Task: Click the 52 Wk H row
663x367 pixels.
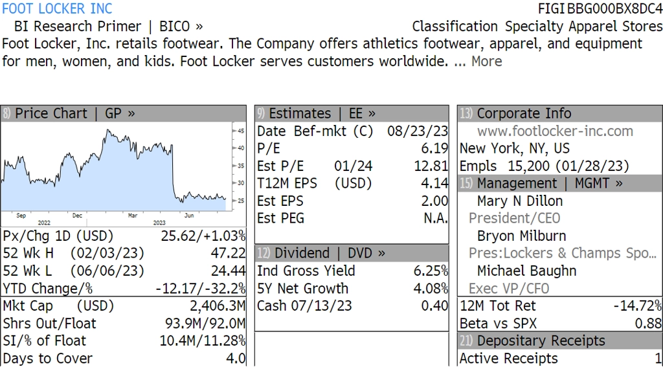Action: click(124, 253)
